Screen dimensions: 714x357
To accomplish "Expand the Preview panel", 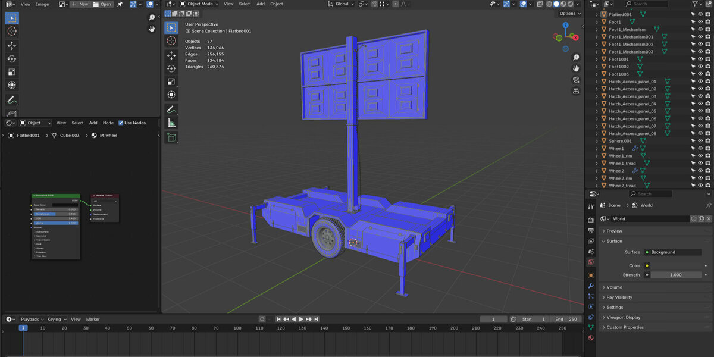I will (615, 231).
